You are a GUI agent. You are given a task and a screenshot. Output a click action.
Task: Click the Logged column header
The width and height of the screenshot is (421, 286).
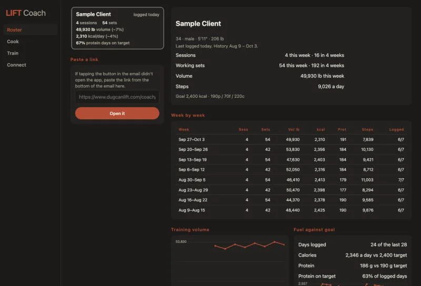[396, 129]
